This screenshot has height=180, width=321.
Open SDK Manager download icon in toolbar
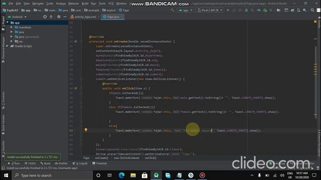pos(304,10)
